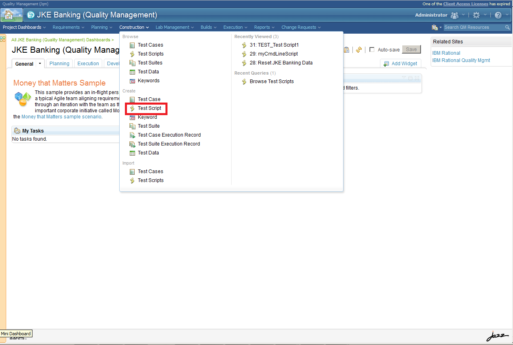This screenshot has height=345, width=513.
Task: Click the help question mark icon
Action: 498,15
